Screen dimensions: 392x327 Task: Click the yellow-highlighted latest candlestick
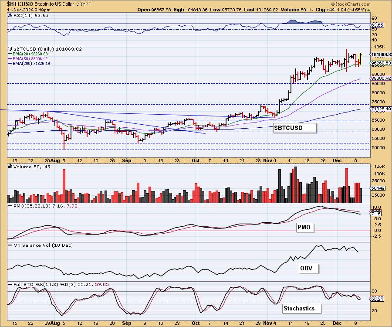click(361, 58)
